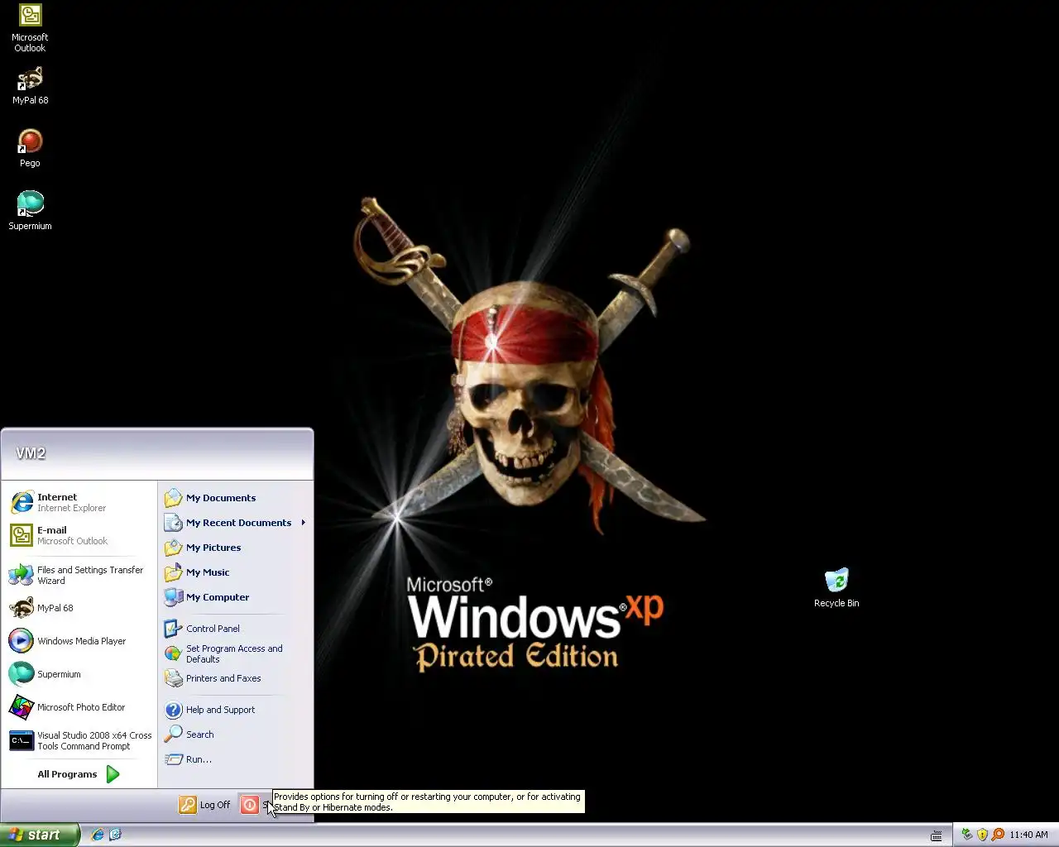Click the Internet Explorer 'e' icon in Start menu

click(x=22, y=502)
